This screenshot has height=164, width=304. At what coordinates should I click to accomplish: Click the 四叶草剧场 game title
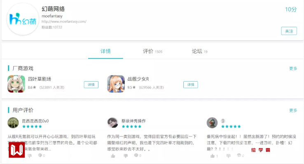[x=40, y=79]
